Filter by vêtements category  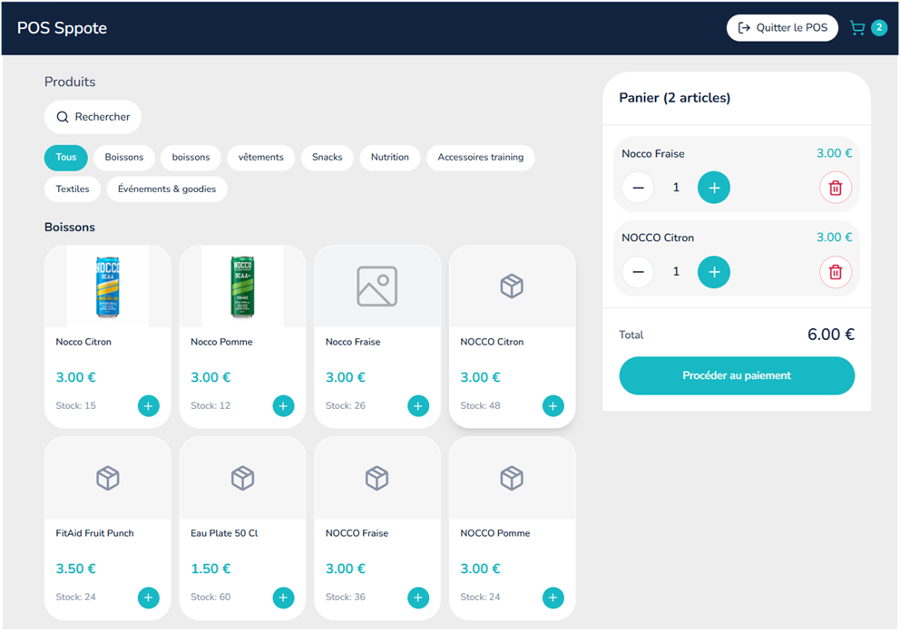coord(260,157)
